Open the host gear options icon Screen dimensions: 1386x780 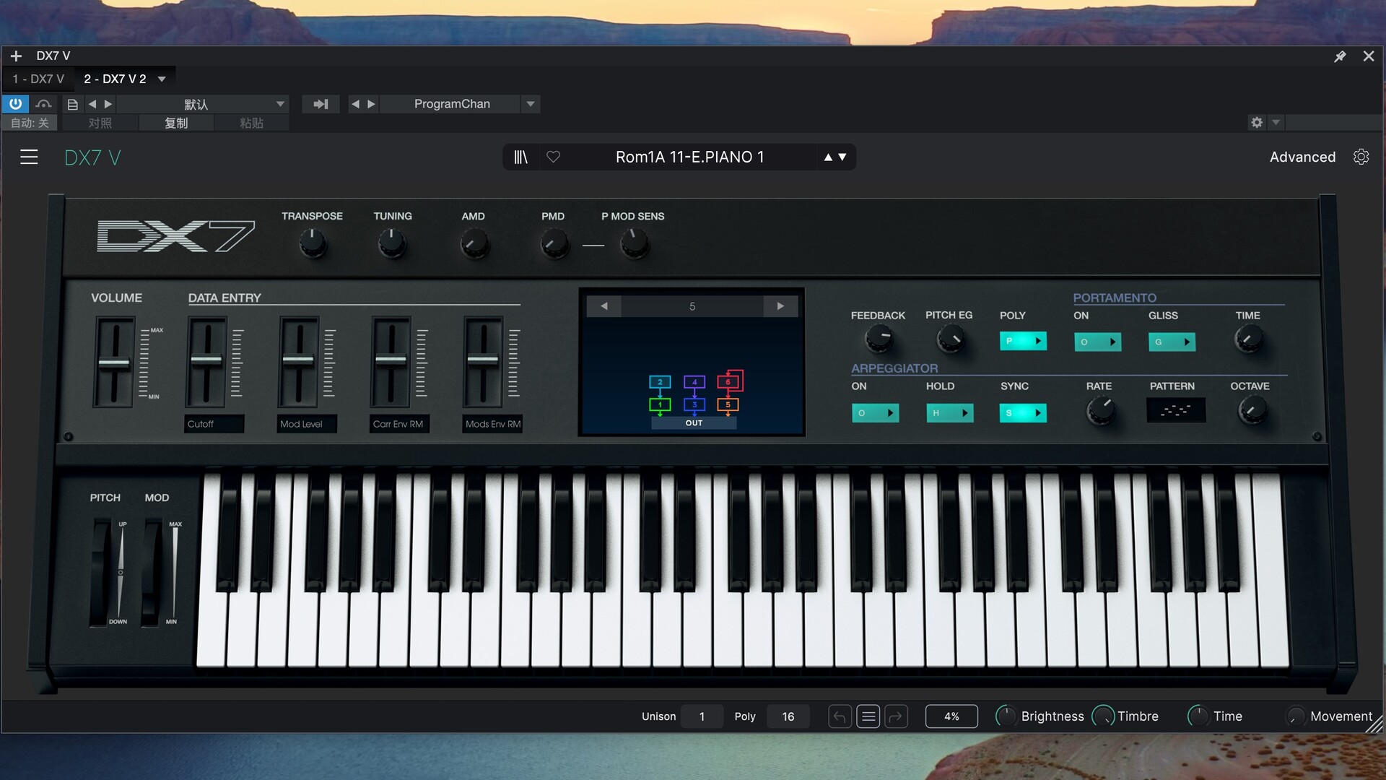(1257, 122)
